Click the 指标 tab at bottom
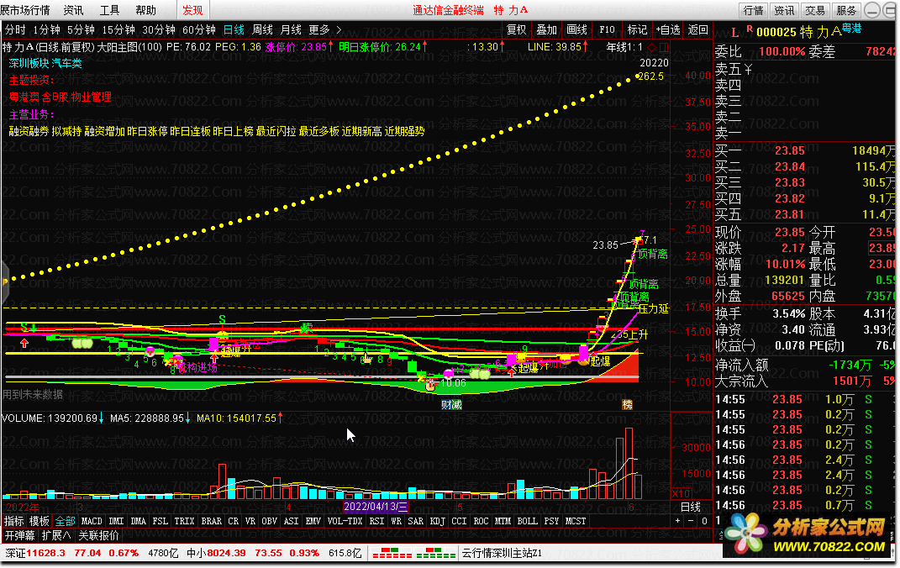This screenshot has height=568, width=900. [13, 521]
